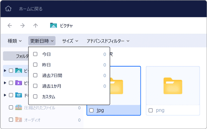Check the pictures category checkbox
The width and height of the screenshot is (207, 129).
(11, 71)
